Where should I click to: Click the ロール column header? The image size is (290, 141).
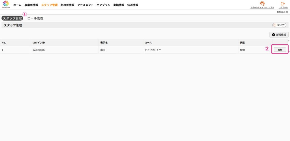click(x=148, y=43)
